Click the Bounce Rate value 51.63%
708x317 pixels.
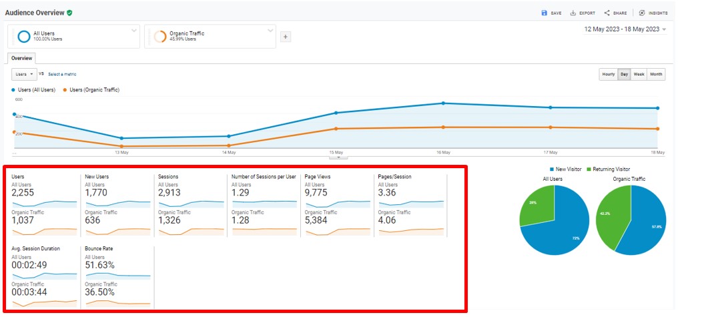100,265
